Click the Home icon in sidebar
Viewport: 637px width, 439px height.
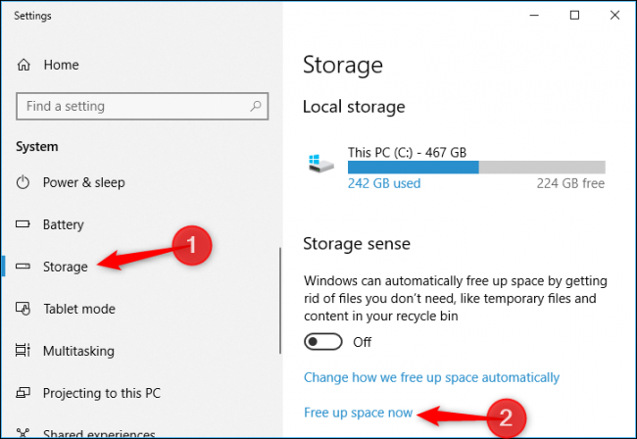click(24, 65)
